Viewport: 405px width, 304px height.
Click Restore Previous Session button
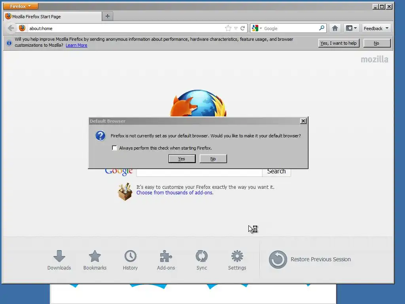point(310,259)
